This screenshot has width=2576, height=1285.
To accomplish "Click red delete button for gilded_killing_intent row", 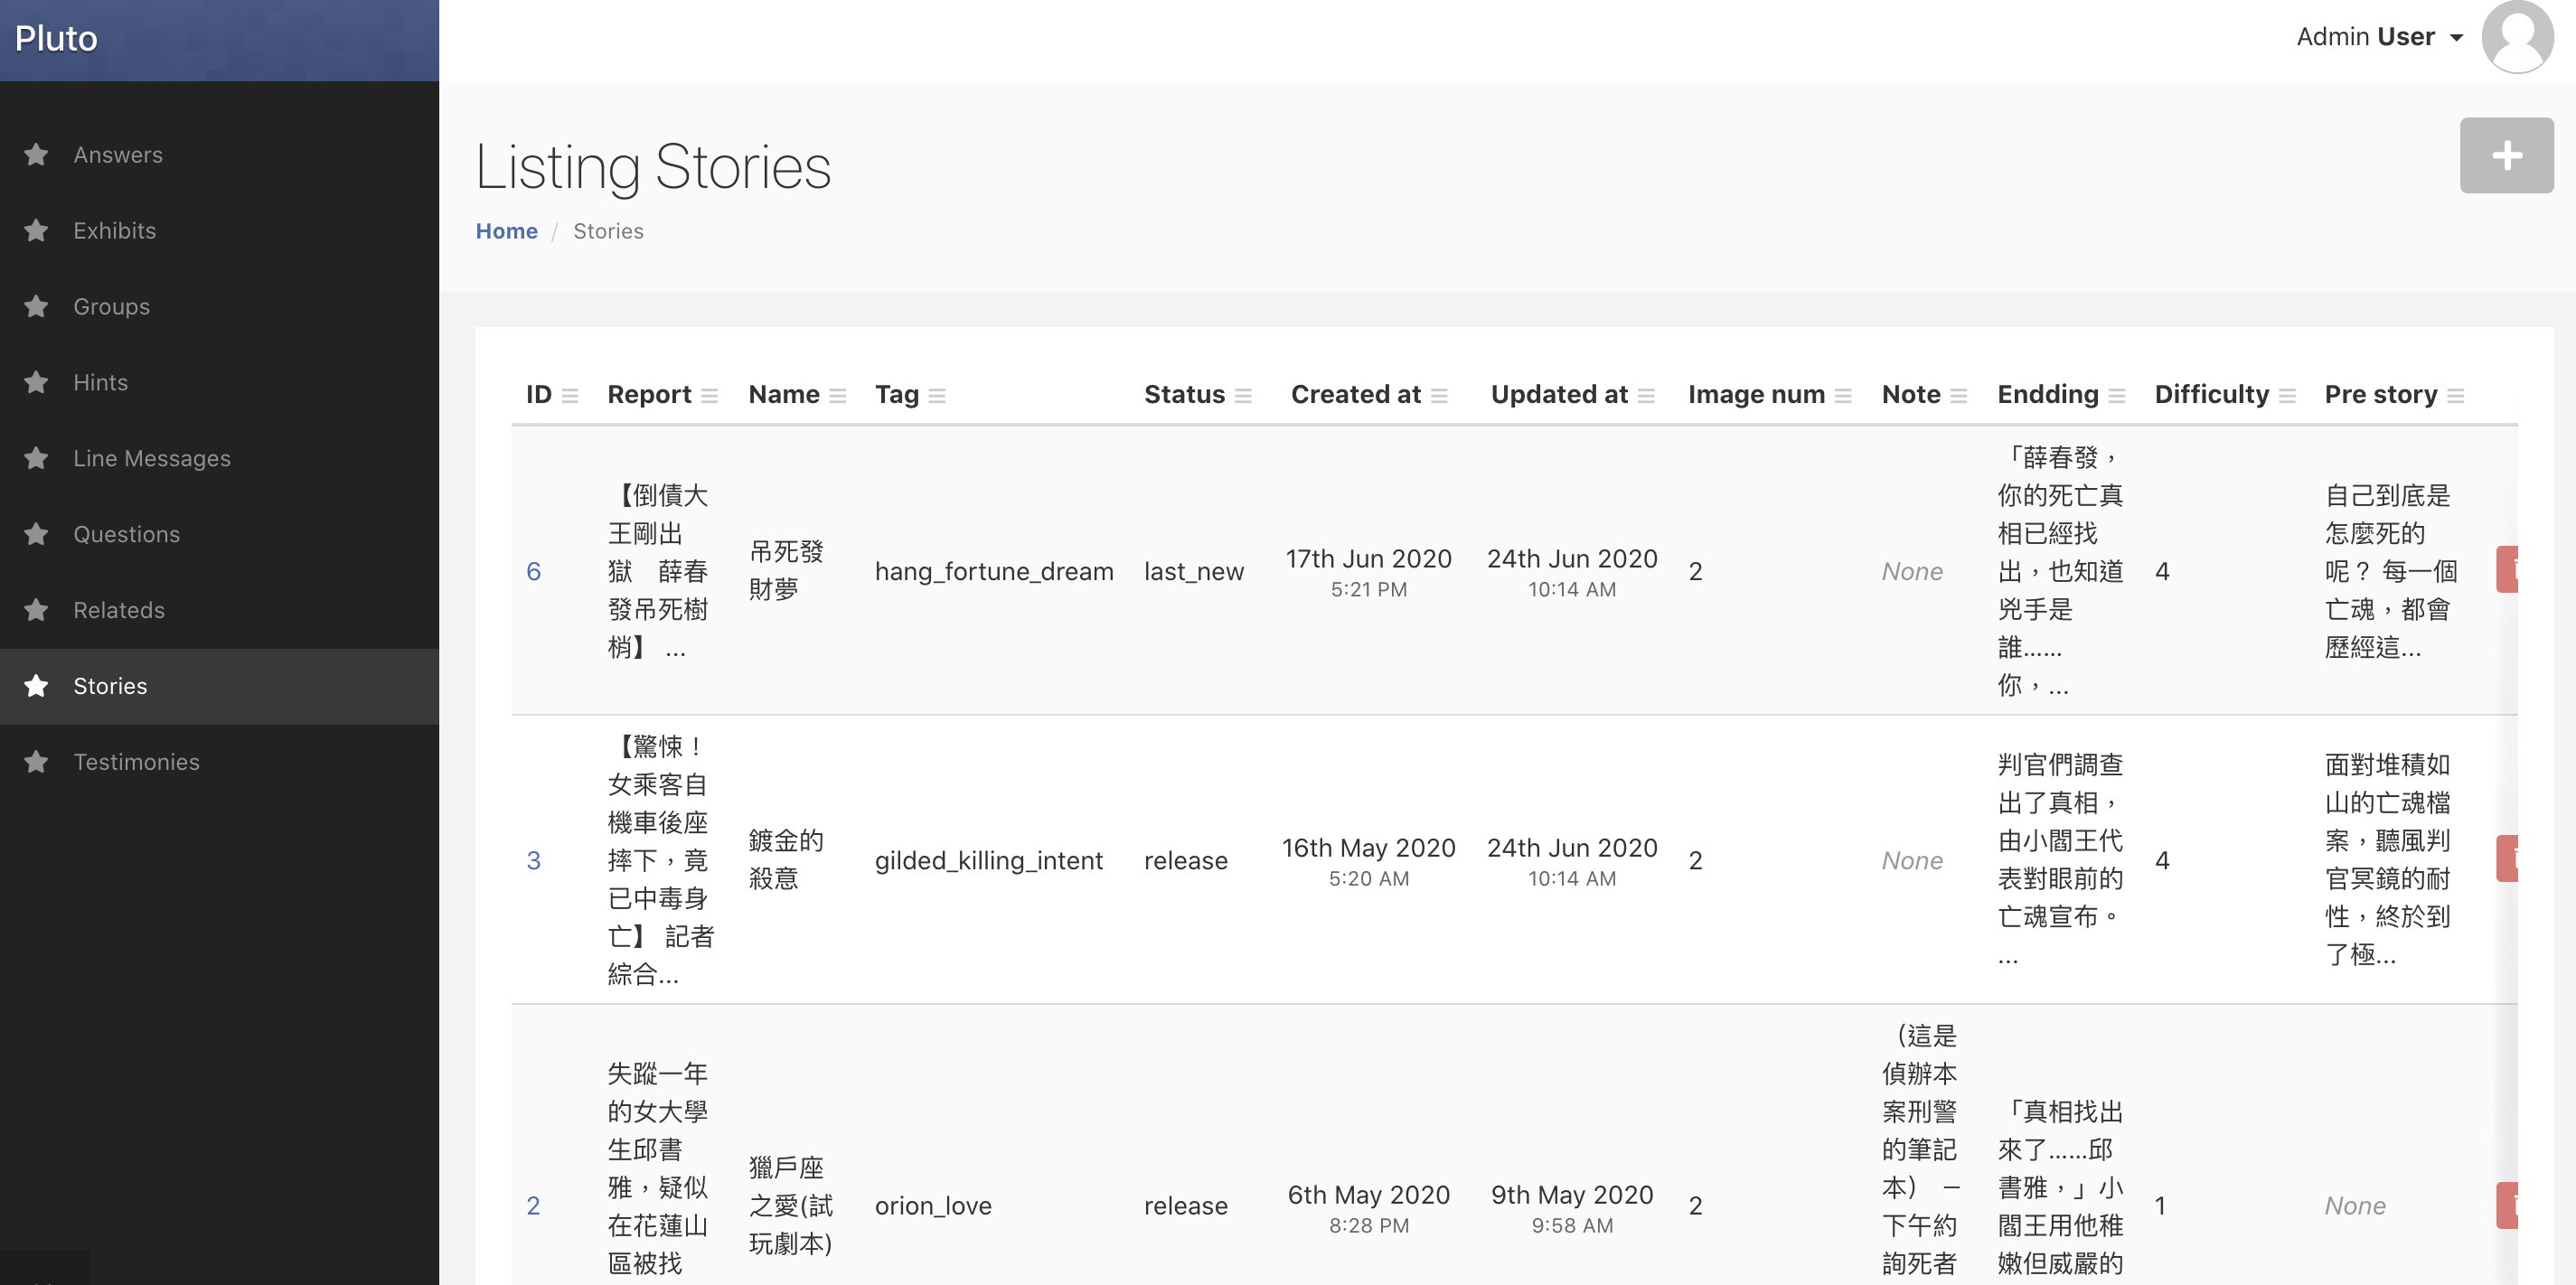I will (x=2506, y=859).
